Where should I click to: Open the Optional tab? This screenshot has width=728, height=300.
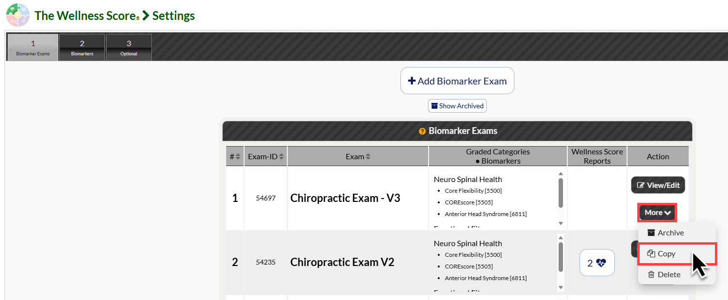(129, 48)
